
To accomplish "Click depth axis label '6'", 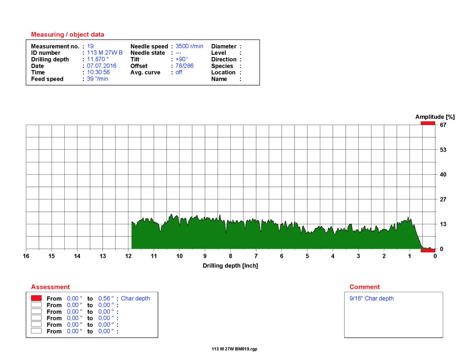I will coord(281,256).
